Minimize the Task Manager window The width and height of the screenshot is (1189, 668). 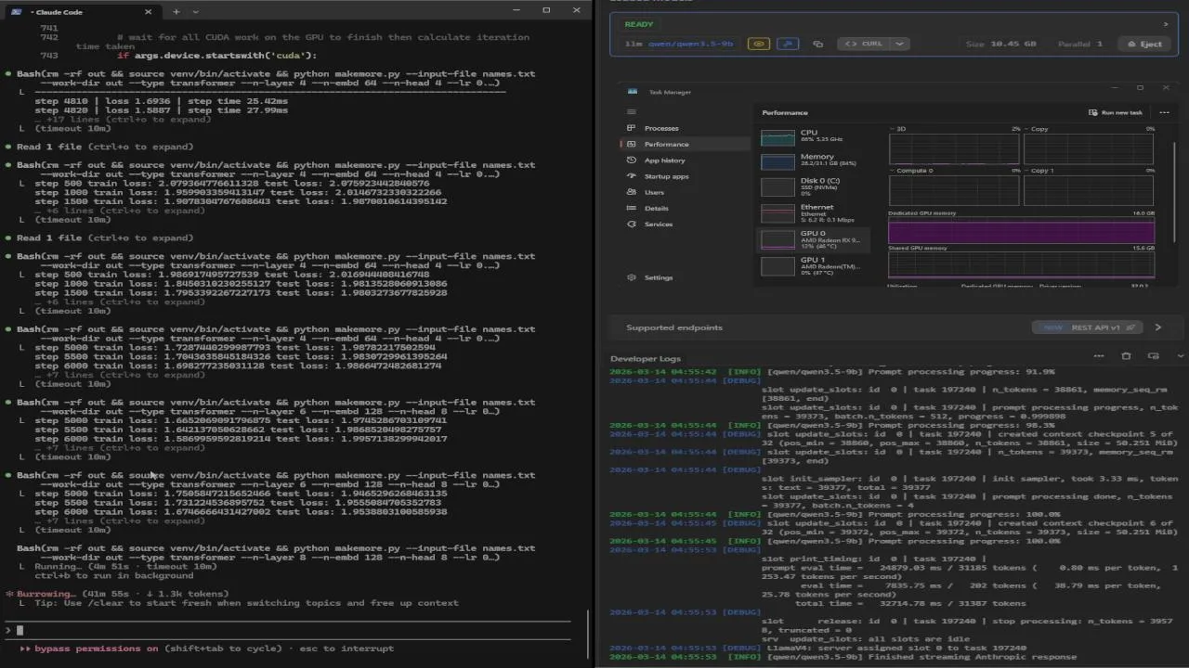click(1114, 88)
